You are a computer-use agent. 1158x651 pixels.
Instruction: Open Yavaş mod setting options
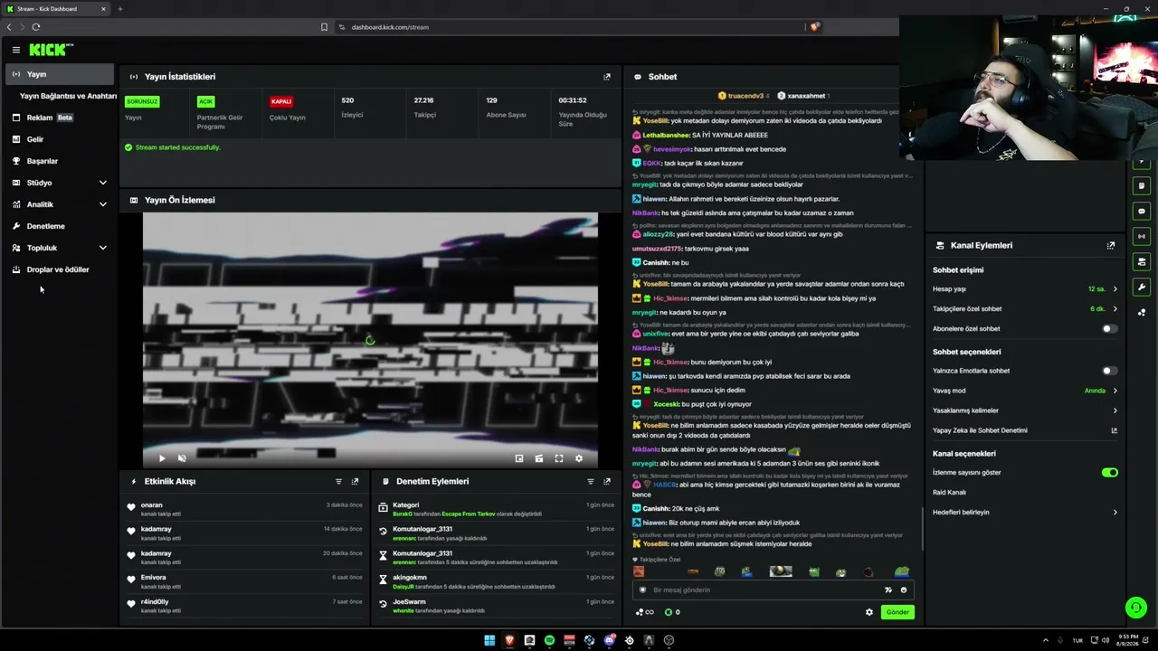(x=1025, y=391)
